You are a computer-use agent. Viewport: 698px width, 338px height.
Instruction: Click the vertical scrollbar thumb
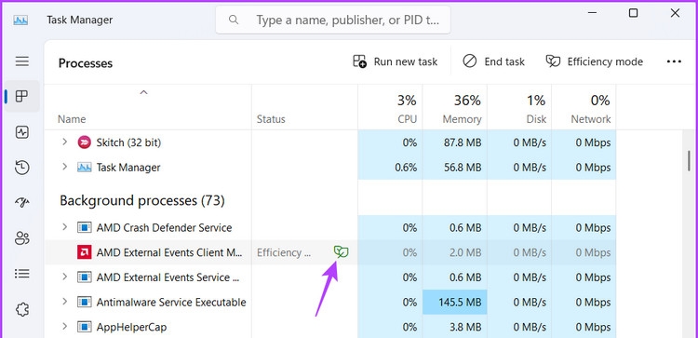click(x=690, y=160)
